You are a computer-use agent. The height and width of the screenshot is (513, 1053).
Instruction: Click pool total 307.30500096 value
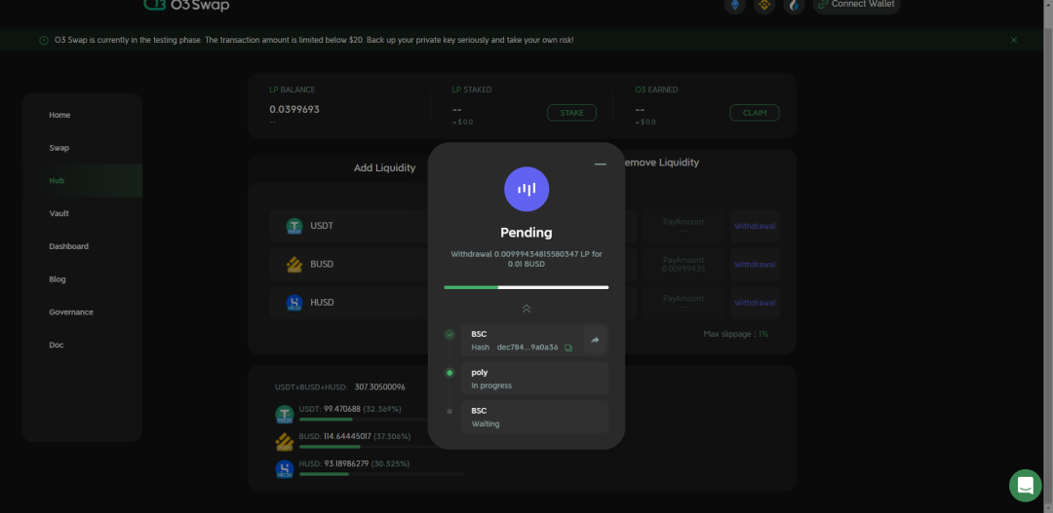380,387
